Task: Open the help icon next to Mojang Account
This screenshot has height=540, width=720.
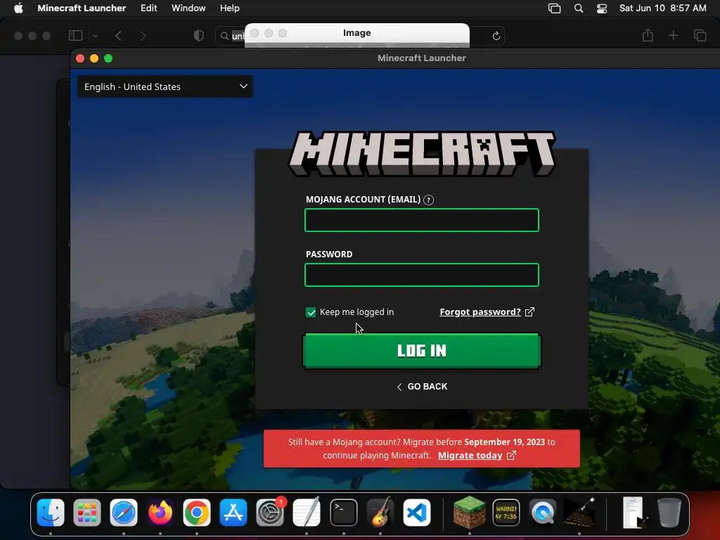Action: pyautogui.click(x=428, y=200)
